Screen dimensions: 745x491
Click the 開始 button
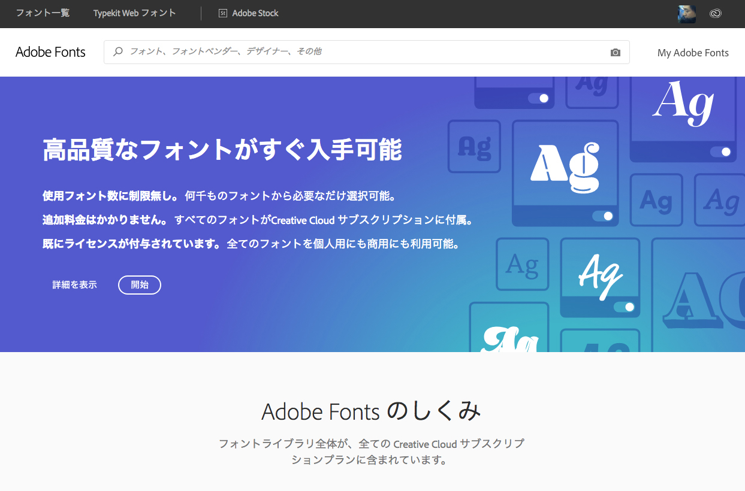pos(140,285)
